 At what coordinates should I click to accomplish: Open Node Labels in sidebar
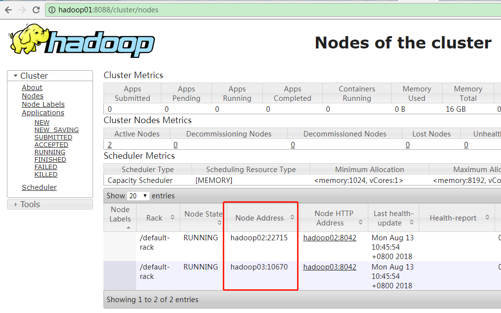tap(43, 104)
